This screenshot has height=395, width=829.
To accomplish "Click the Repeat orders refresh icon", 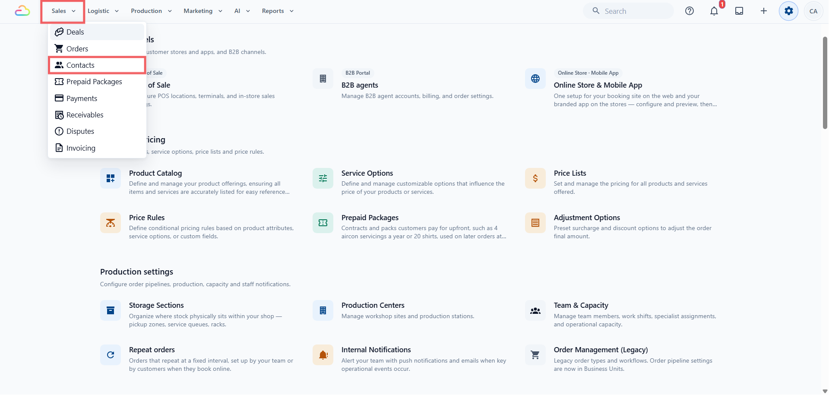I will coord(111,355).
